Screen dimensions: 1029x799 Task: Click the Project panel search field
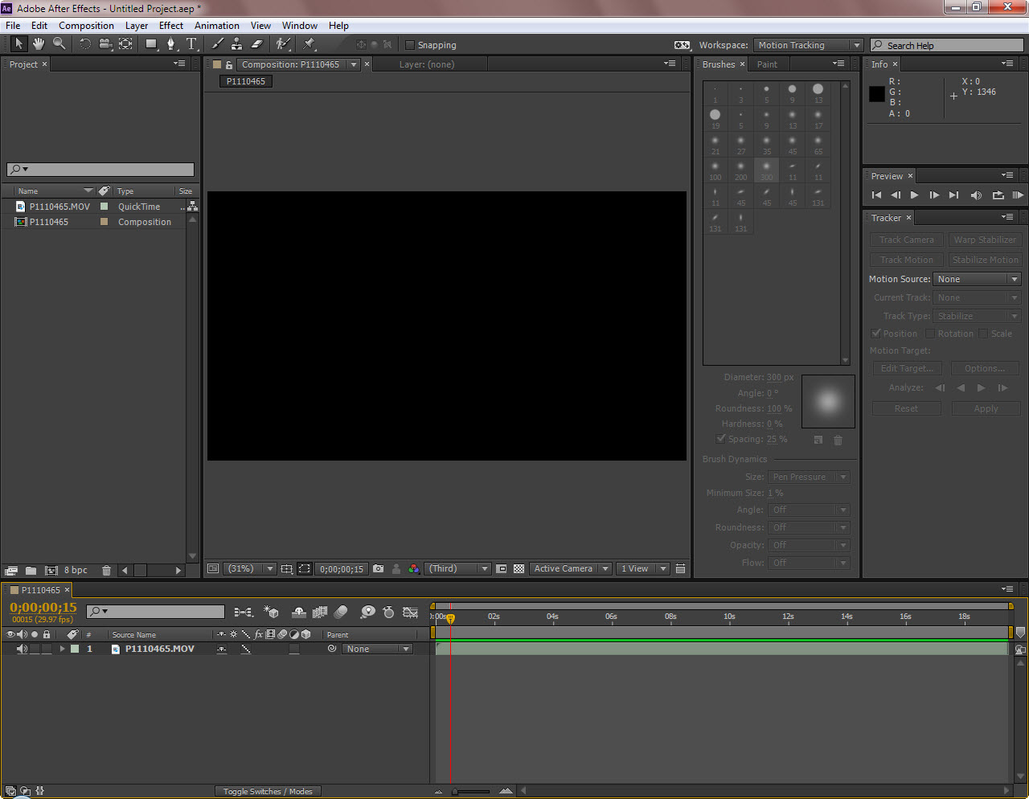tap(100, 169)
